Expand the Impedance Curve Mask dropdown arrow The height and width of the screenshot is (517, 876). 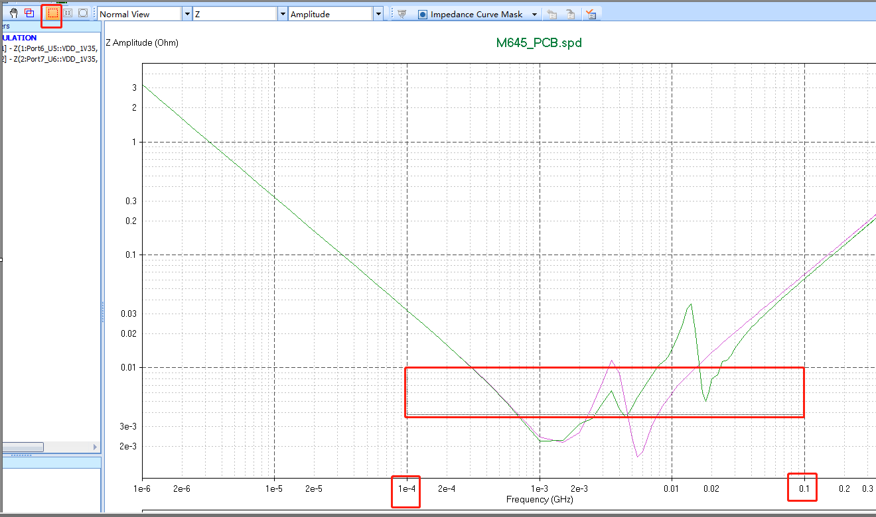pos(534,14)
